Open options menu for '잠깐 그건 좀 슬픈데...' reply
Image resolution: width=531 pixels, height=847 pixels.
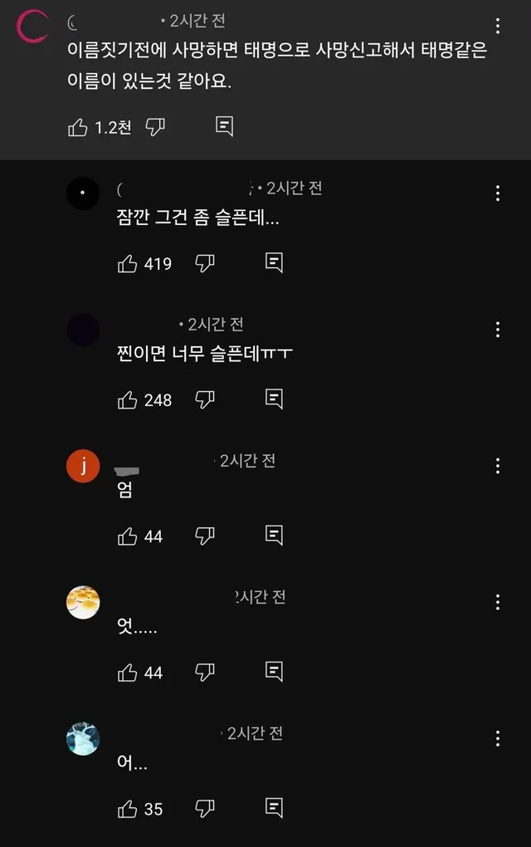(x=496, y=193)
